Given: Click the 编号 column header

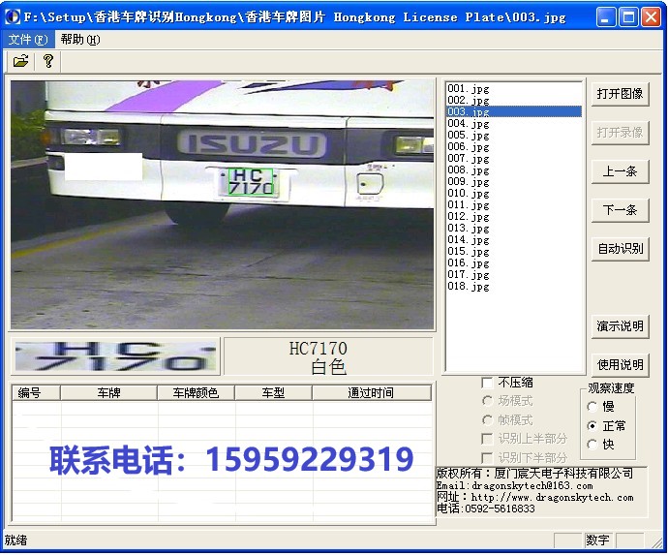Looking at the screenshot, I should click(36, 392).
